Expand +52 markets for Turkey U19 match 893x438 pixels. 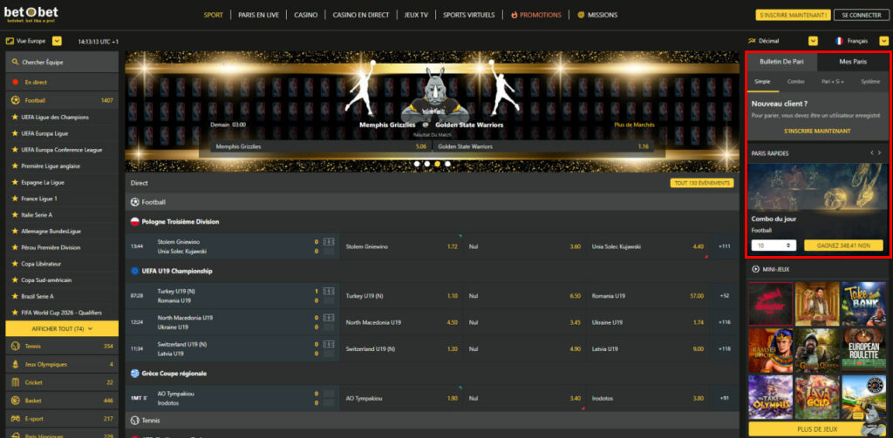click(725, 296)
